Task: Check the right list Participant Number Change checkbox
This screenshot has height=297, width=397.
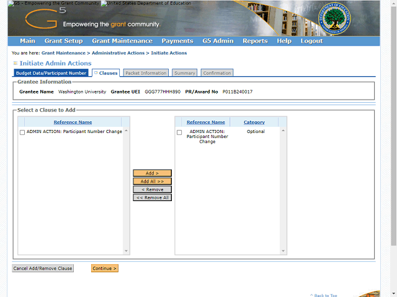Action: 179,132
